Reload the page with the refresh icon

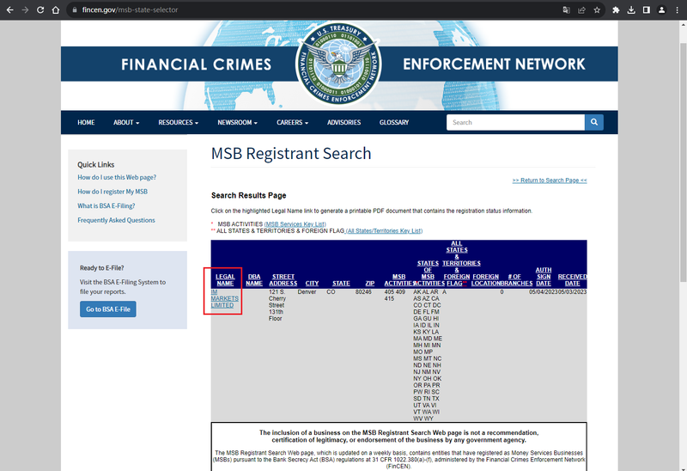[x=40, y=9]
